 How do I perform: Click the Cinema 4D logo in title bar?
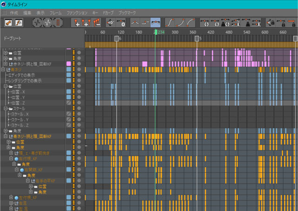[x=4, y=4]
